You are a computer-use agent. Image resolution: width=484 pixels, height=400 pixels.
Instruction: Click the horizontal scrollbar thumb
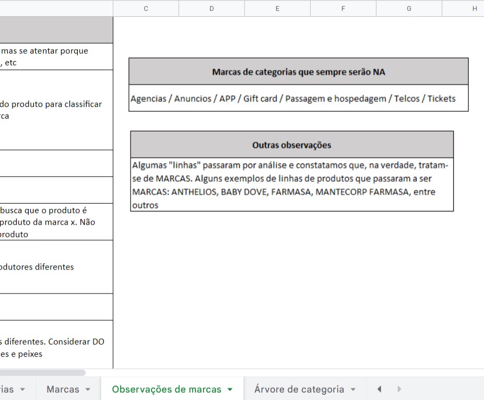[42, 373]
